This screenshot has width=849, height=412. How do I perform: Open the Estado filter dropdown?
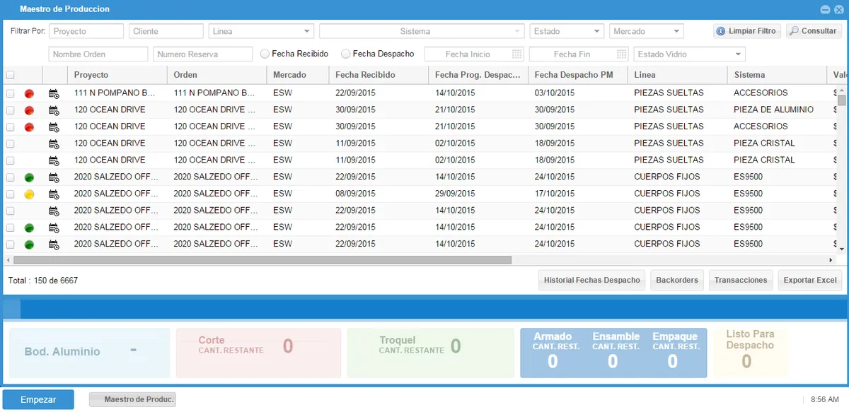click(597, 31)
